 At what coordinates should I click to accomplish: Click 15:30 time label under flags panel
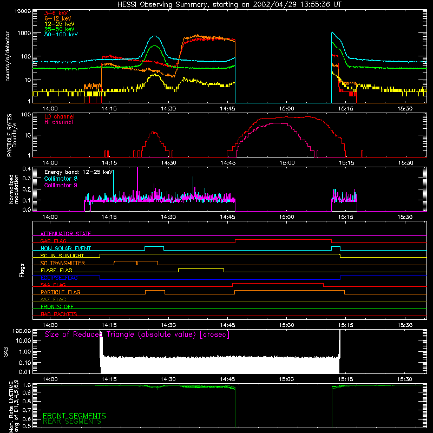[405, 325]
